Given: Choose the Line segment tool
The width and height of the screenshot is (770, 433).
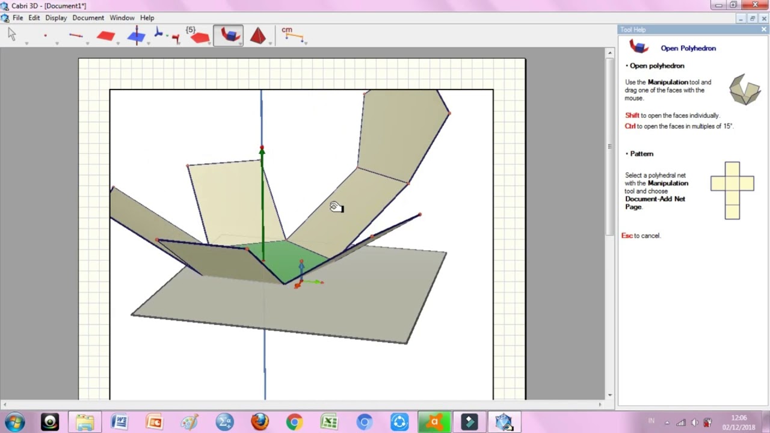Looking at the screenshot, I should pyautogui.click(x=76, y=35).
